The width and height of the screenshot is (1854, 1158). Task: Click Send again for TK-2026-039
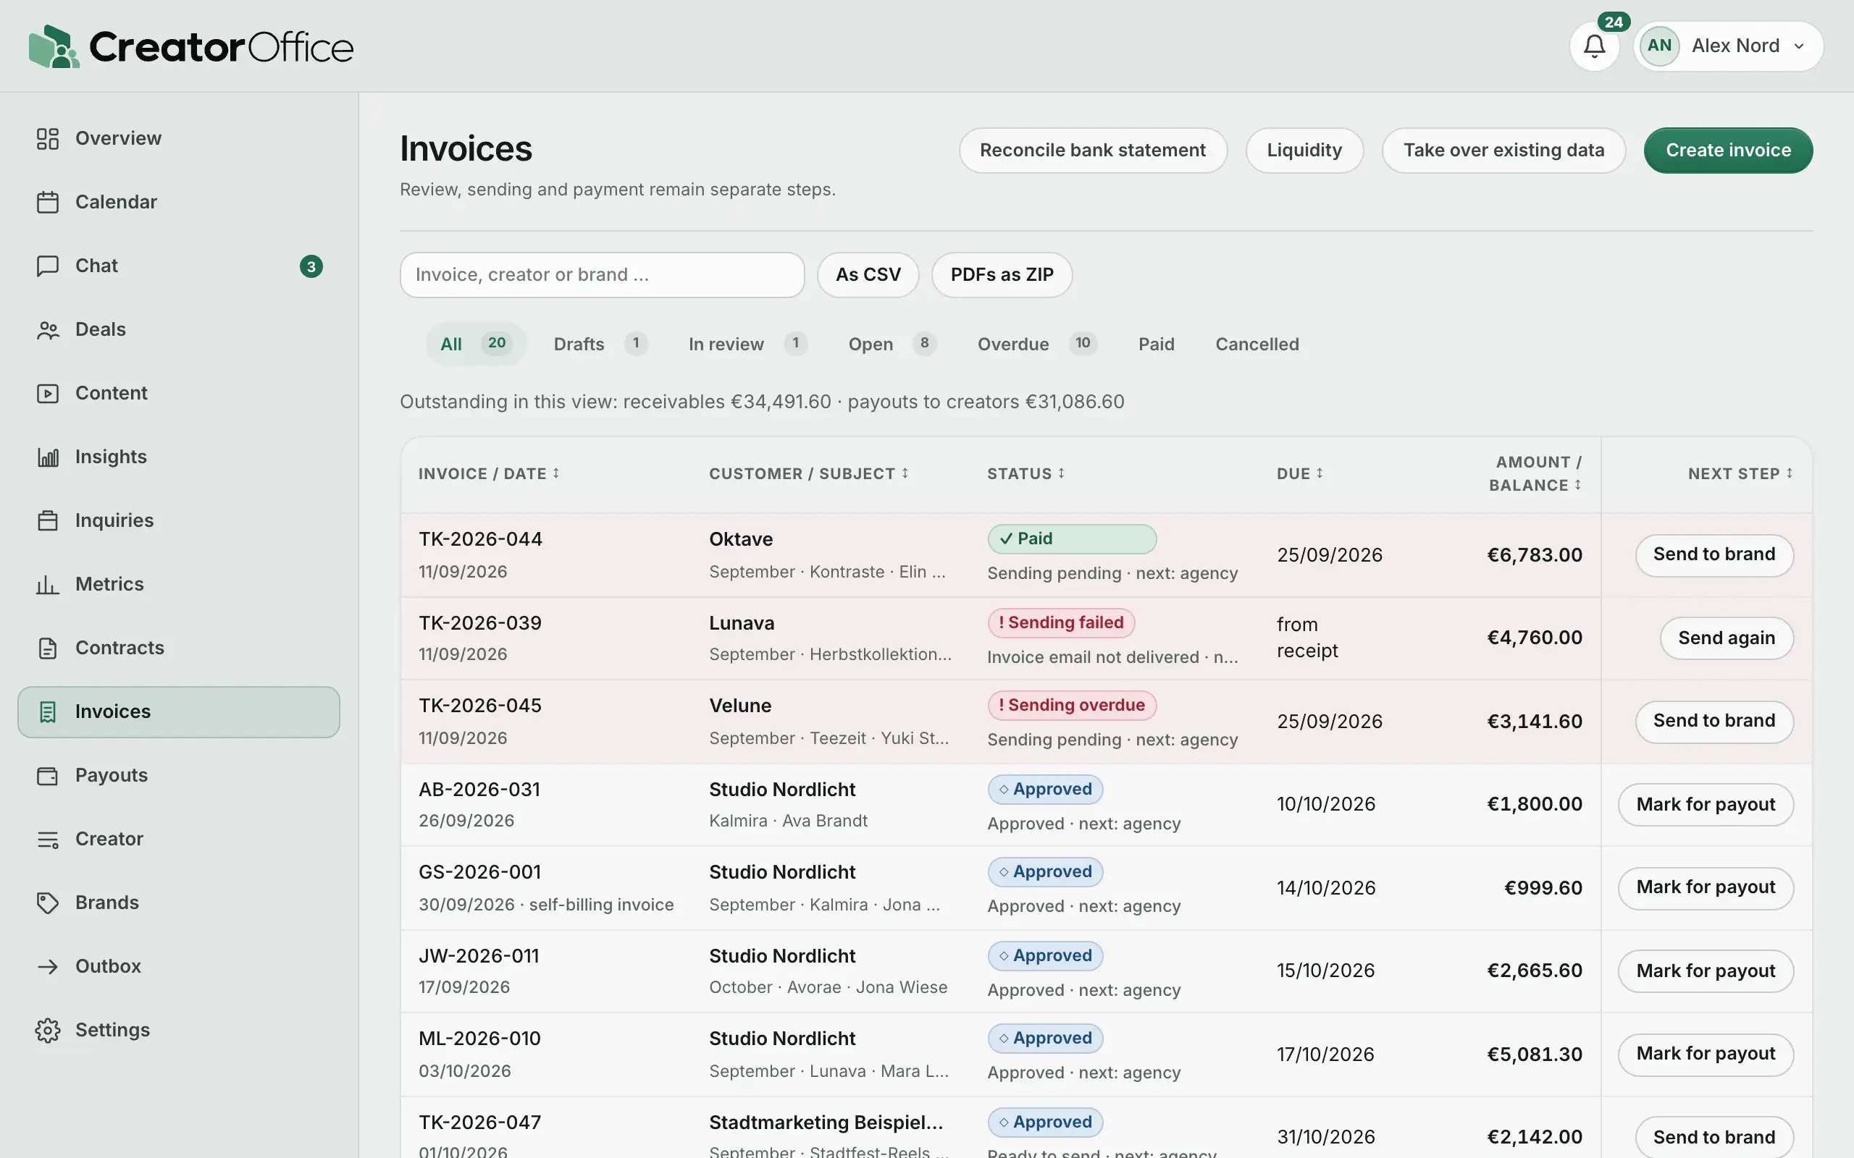tap(1726, 638)
